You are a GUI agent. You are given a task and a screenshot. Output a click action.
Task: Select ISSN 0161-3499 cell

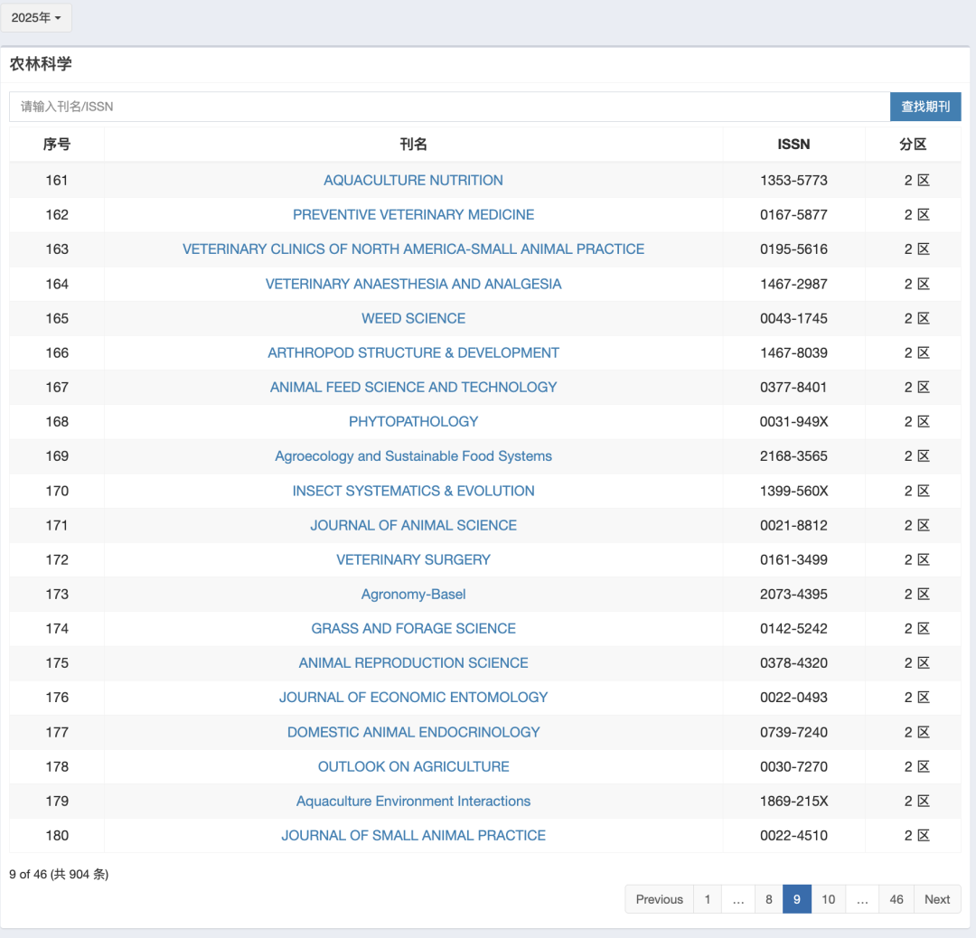[793, 559]
